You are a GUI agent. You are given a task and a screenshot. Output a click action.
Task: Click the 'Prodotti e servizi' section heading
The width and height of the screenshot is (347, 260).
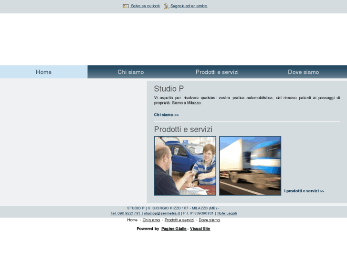pos(183,129)
